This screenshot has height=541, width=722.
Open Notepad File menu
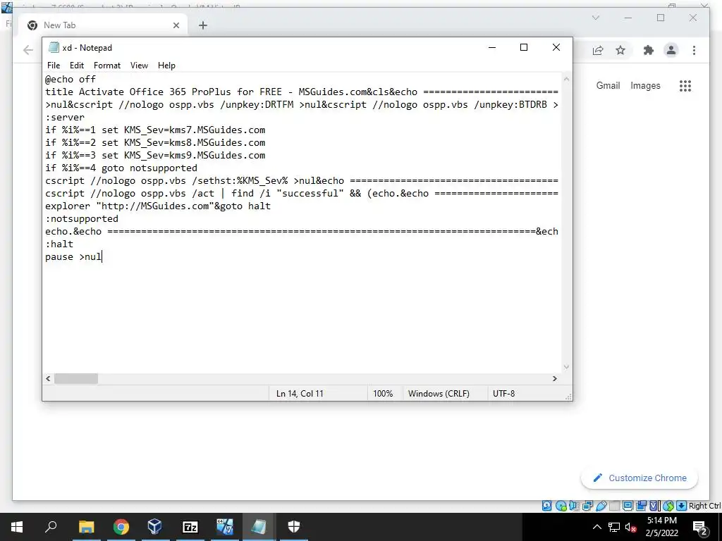coord(54,66)
